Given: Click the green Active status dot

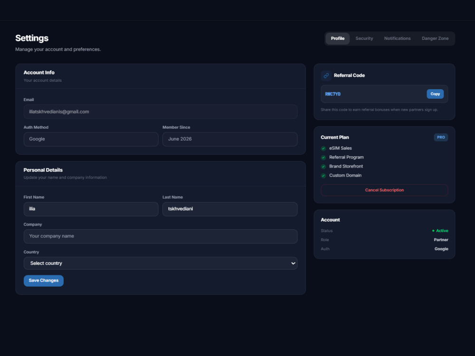Looking at the screenshot, I should [x=433, y=231].
